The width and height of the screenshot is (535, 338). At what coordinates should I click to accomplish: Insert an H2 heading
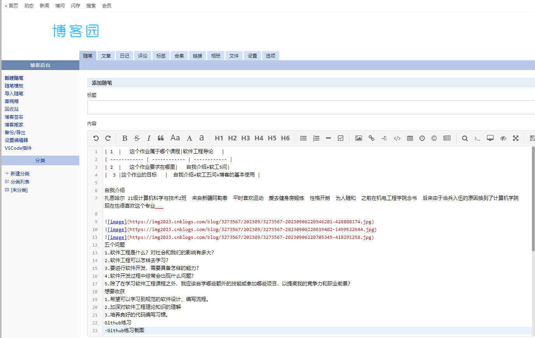pyautogui.click(x=232, y=138)
